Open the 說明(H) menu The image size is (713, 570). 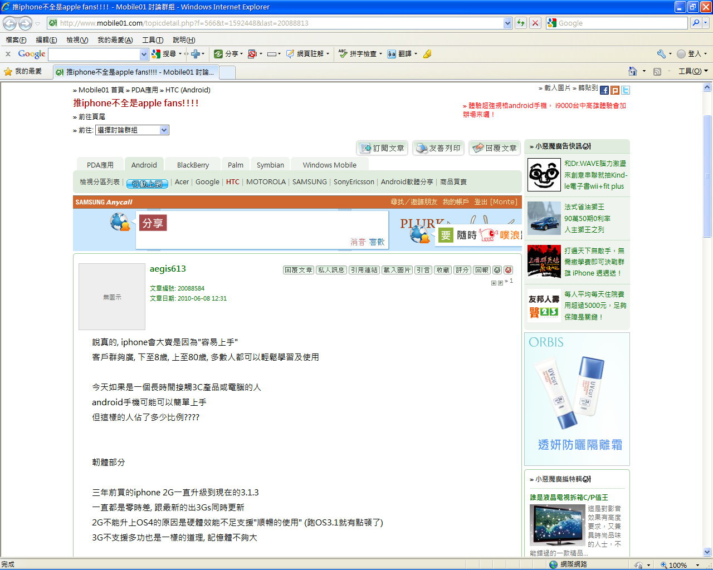coord(184,40)
